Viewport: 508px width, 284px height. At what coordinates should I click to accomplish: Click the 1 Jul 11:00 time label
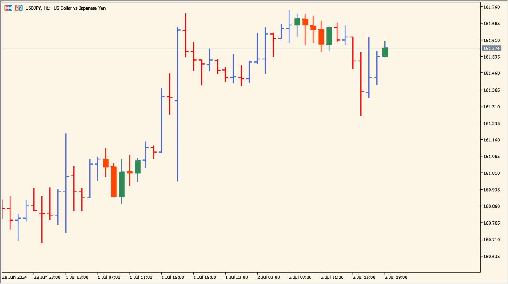141,278
